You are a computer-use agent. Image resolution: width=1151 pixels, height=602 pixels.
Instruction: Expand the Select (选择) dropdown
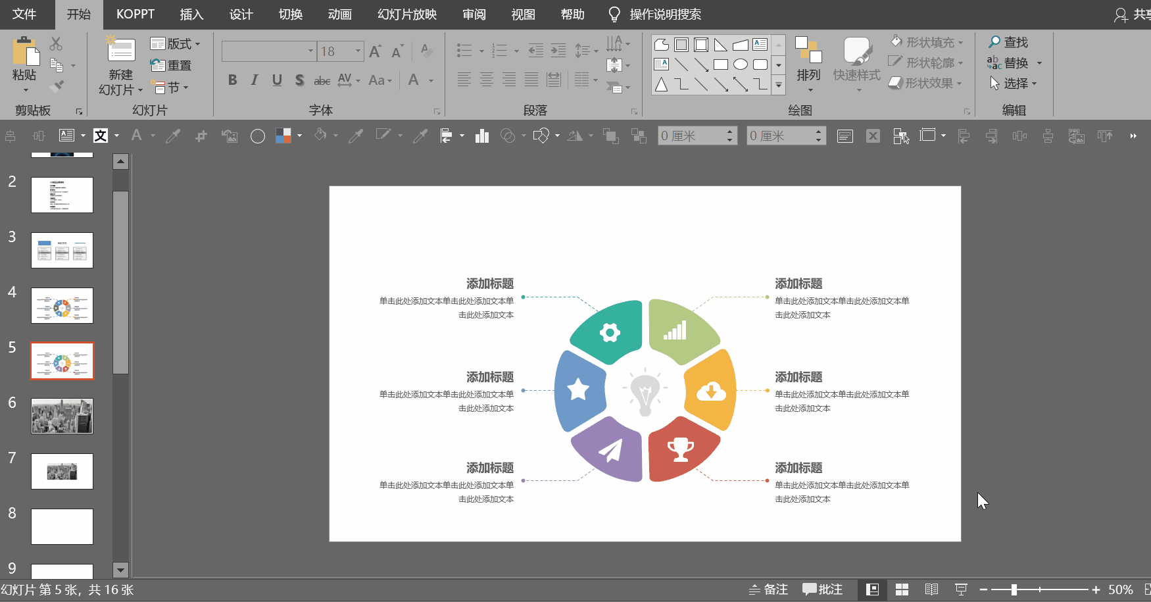(x=1014, y=84)
